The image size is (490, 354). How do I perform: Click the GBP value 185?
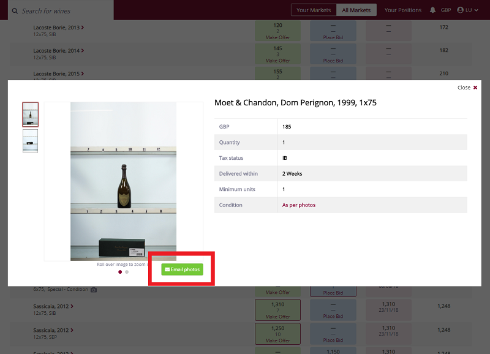click(x=287, y=127)
